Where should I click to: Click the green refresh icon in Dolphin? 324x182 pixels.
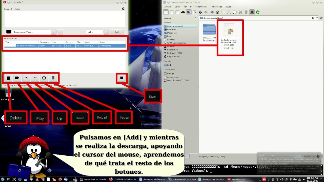point(258,12)
